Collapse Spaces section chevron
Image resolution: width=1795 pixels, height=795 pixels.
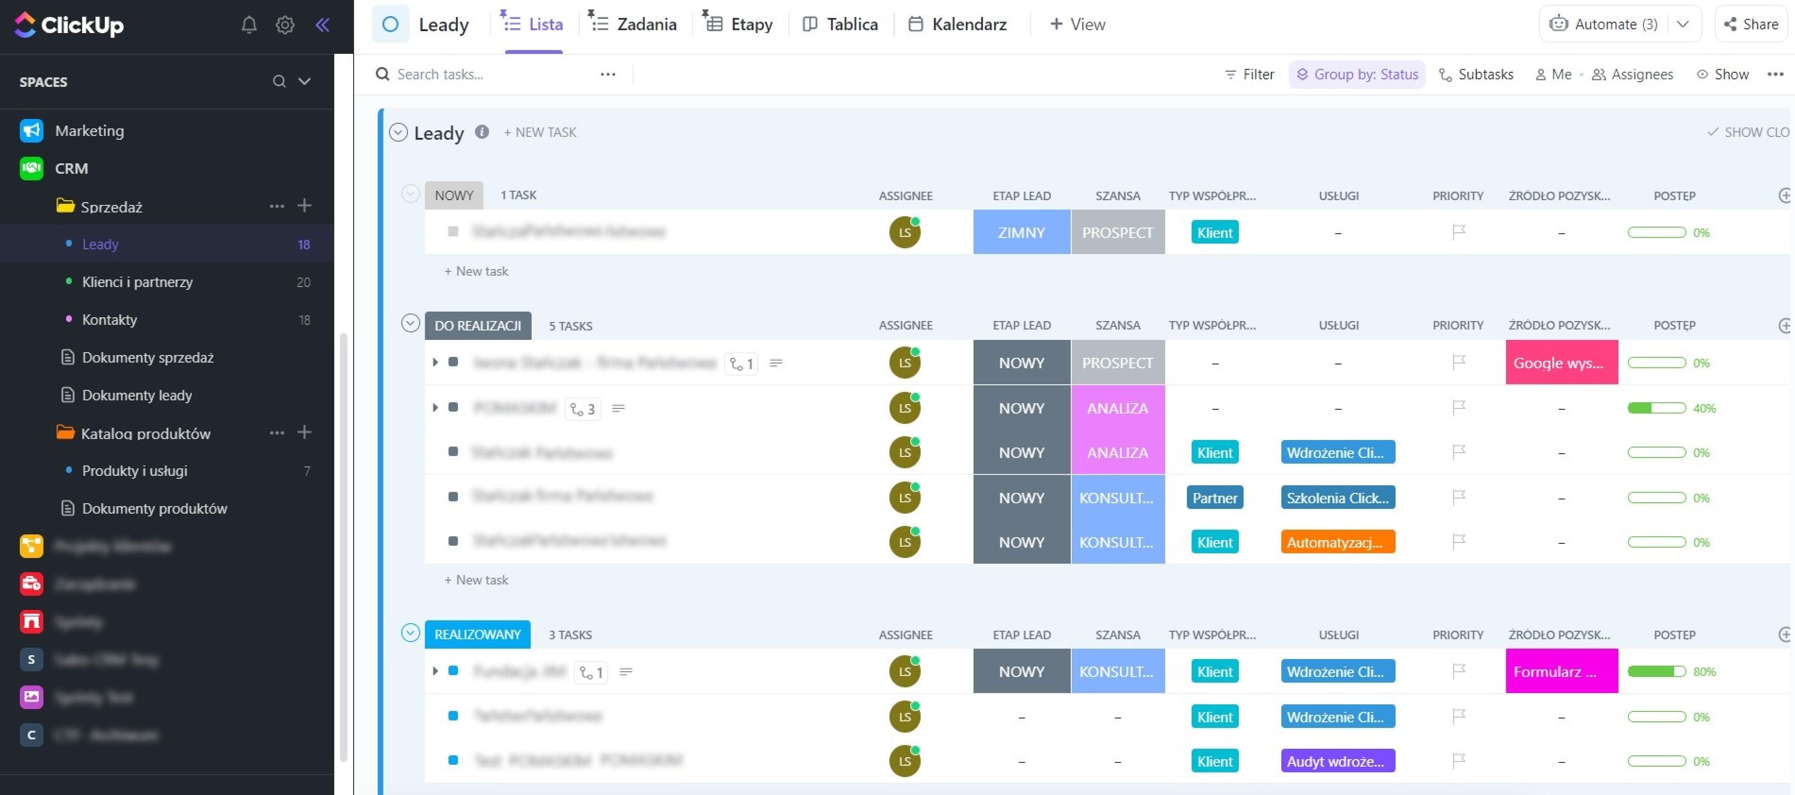tap(305, 82)
